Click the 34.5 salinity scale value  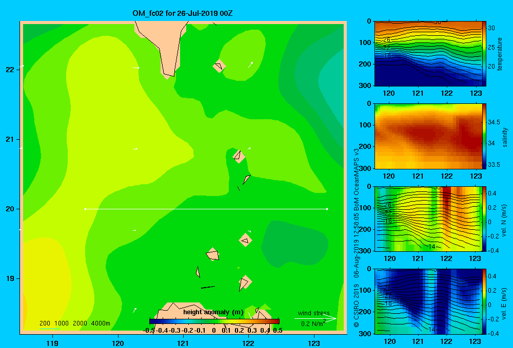point(494,122)
